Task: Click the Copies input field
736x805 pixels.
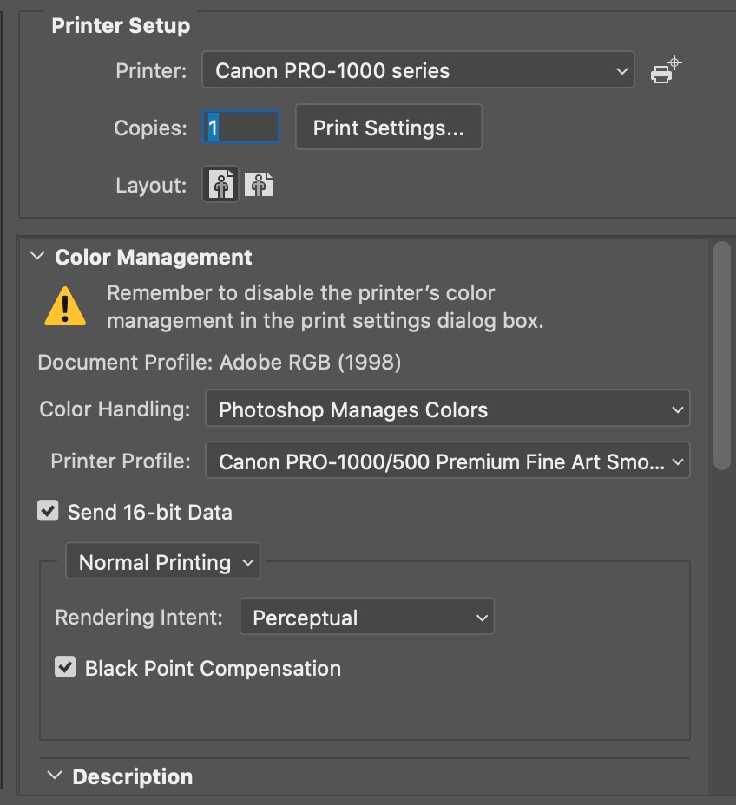Action: coord(241,127)
